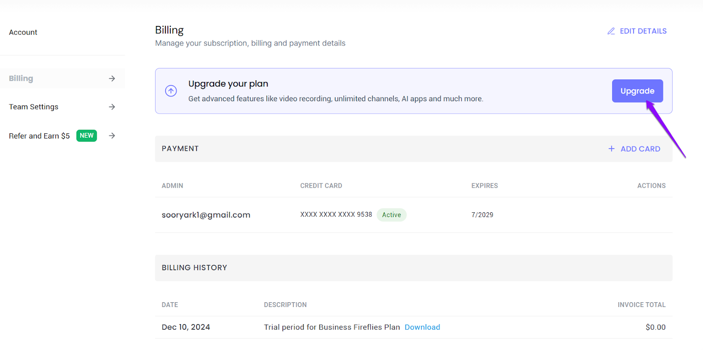703x350 pixels.
Task: Click ADD CARD text link
Action: pos(640,149)
